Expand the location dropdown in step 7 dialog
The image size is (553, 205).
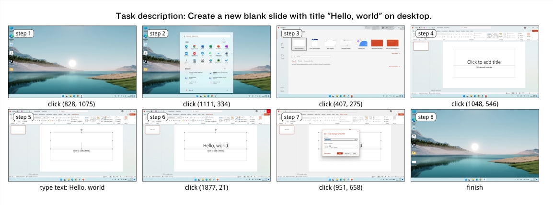(x=356, y=147)
